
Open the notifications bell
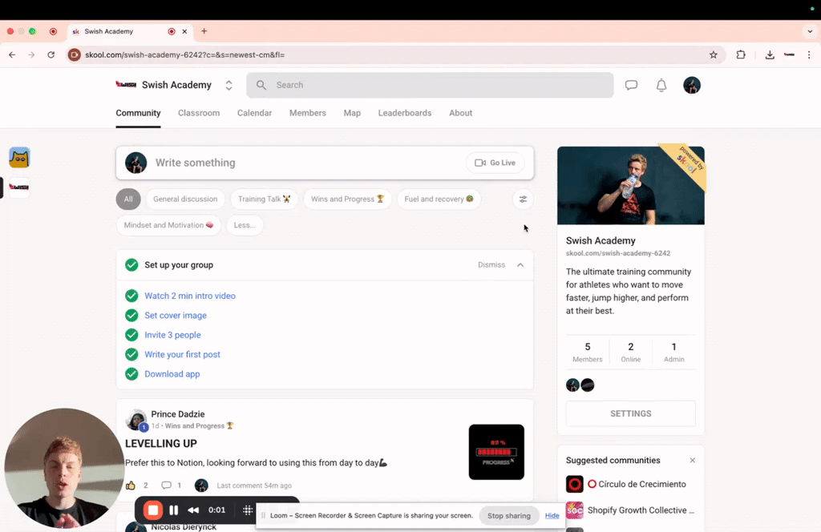click(661, 85)
